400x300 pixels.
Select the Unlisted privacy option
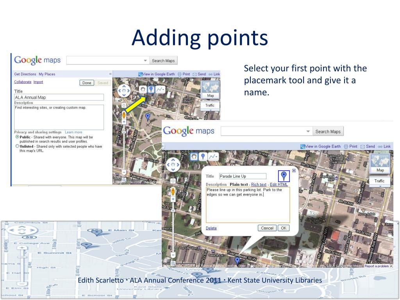[17, 146]
